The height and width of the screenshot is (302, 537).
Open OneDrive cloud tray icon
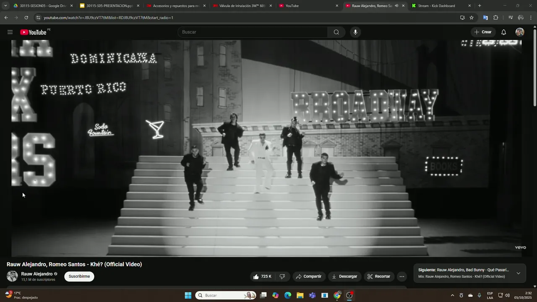(470, 295)
